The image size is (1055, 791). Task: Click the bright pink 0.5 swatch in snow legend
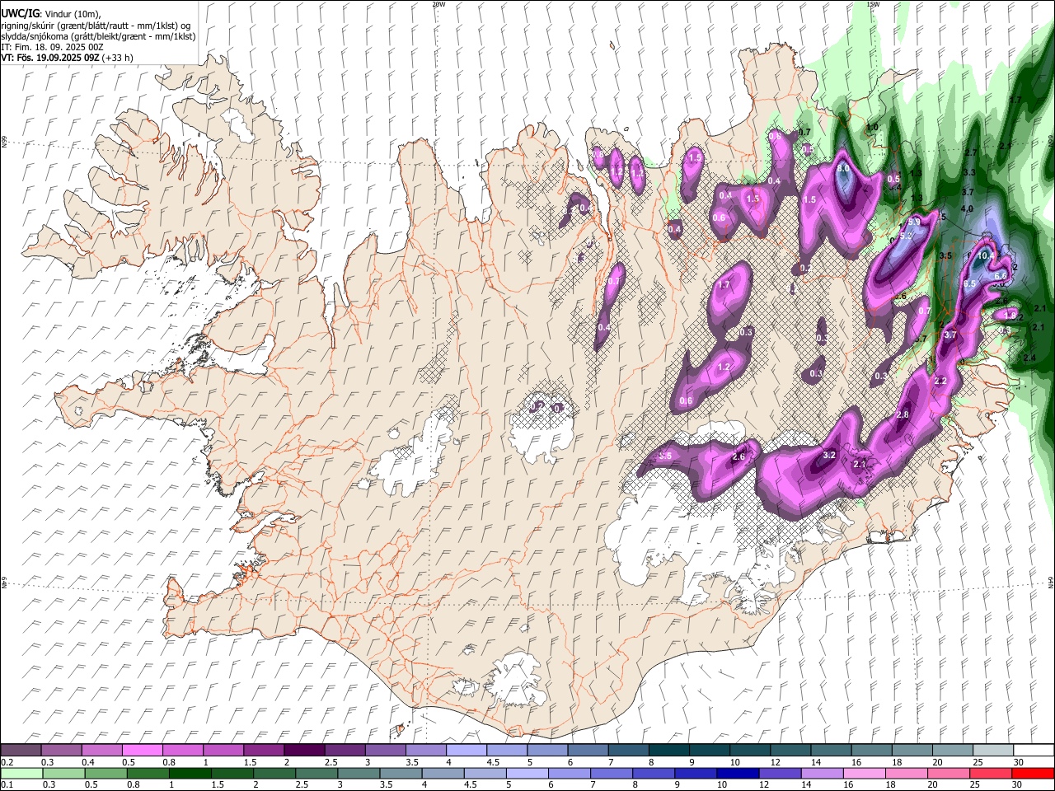click(x=142, y=751)
